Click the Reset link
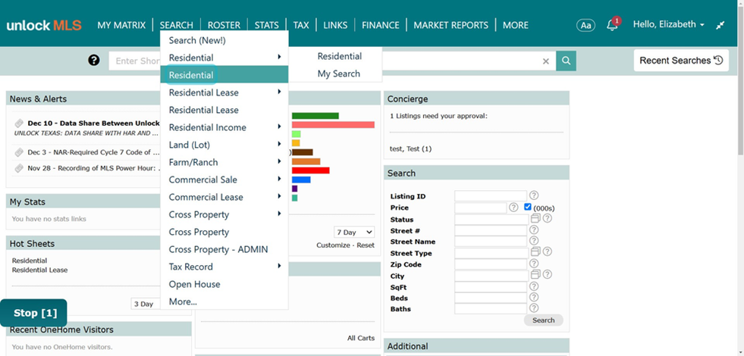The image size is (744, 356). coord(366,245)
